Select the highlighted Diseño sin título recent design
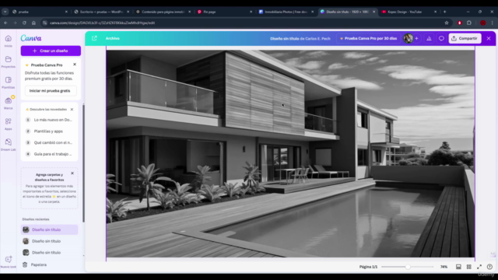This screenshot has width=498, height=280. pos(50,229)
